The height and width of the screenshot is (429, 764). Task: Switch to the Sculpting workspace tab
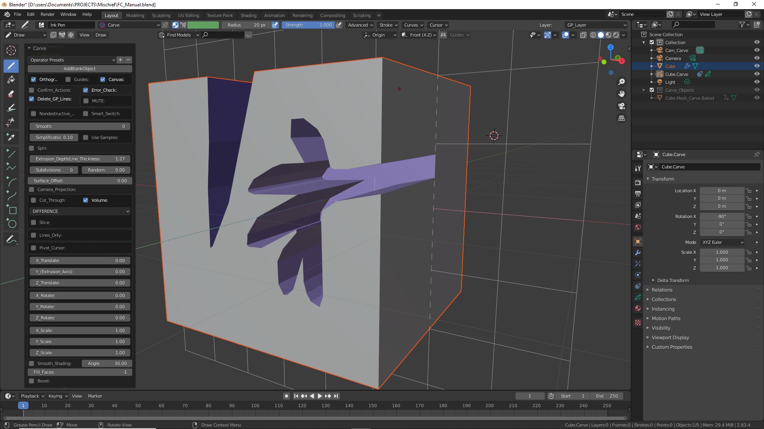pos(161,15)
